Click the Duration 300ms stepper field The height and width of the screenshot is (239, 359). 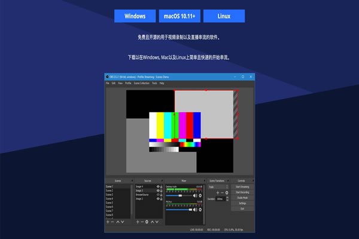pyautogui.click(x=220, y=199)
